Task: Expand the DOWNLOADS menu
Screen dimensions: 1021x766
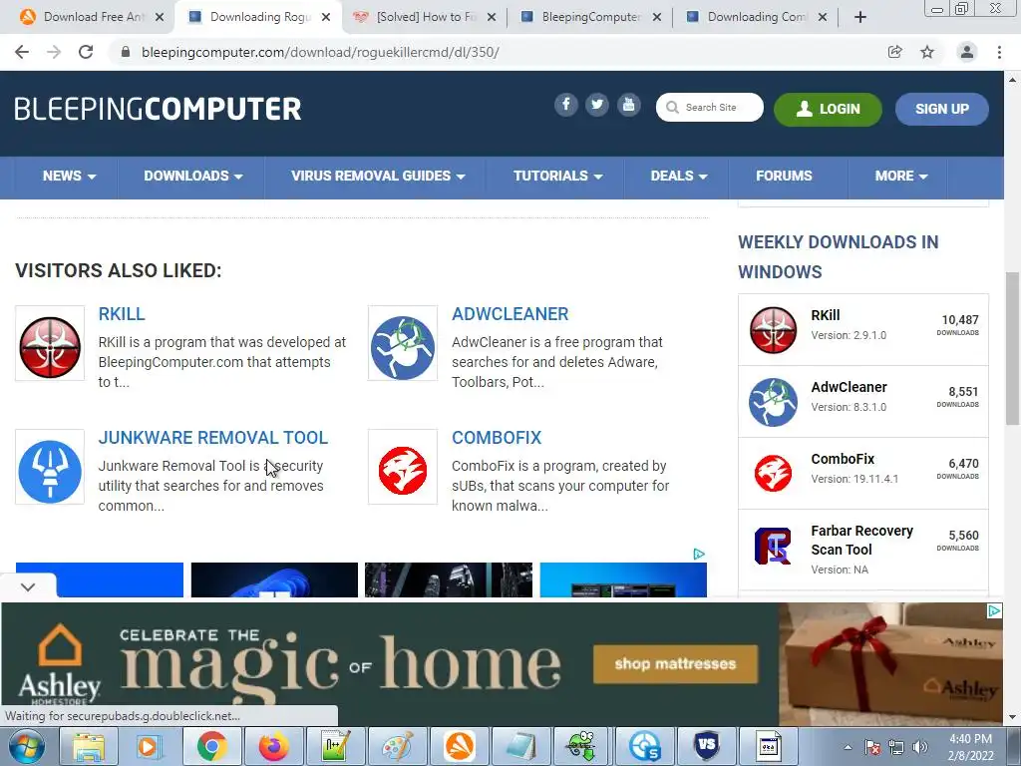Action: point(192,176)
